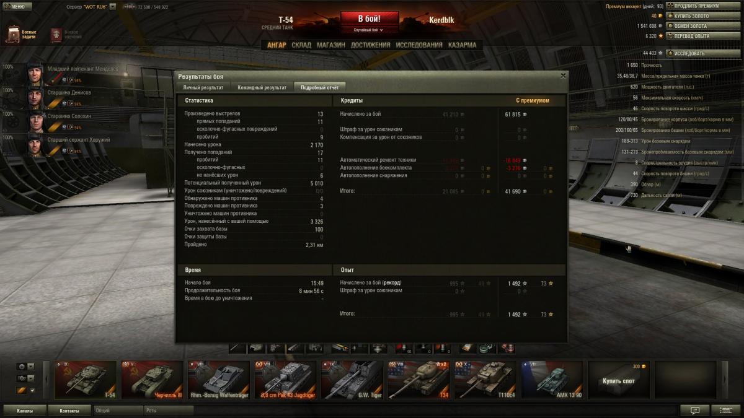Select crew member Младший лейтенант Менделев portrait
Viewport: 744px width, 418px height.
[34, 74]
